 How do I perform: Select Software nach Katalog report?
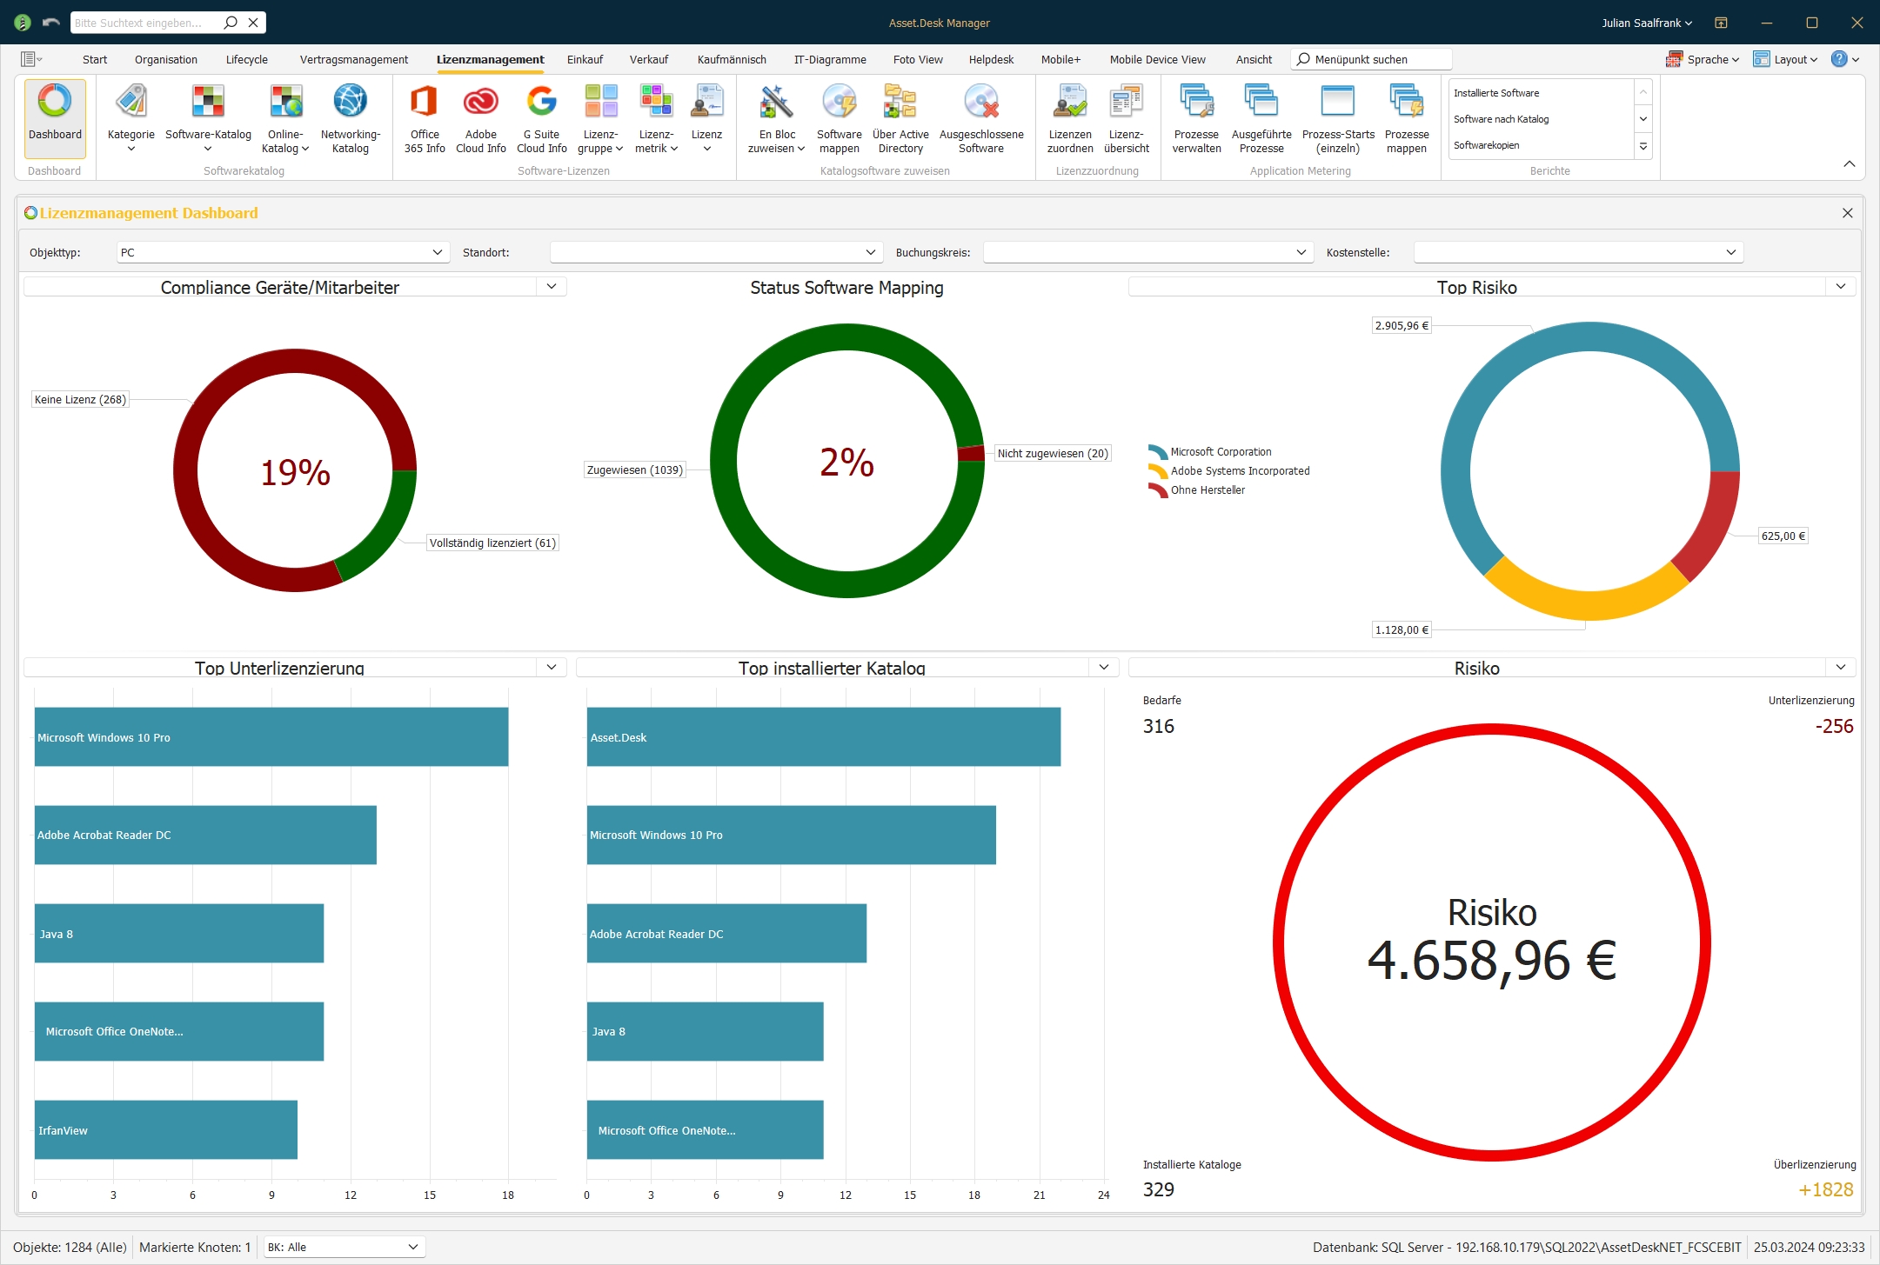[1501, 119]
